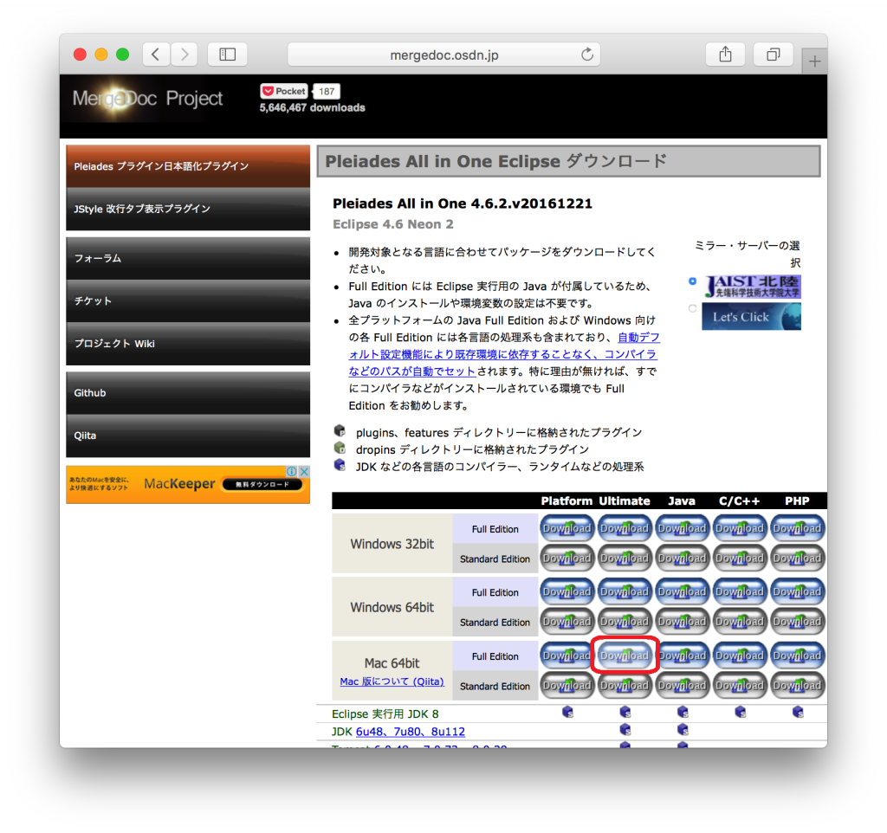
Task: Download Mac 64bit Standard Edition Java
Action: (683, 686)
